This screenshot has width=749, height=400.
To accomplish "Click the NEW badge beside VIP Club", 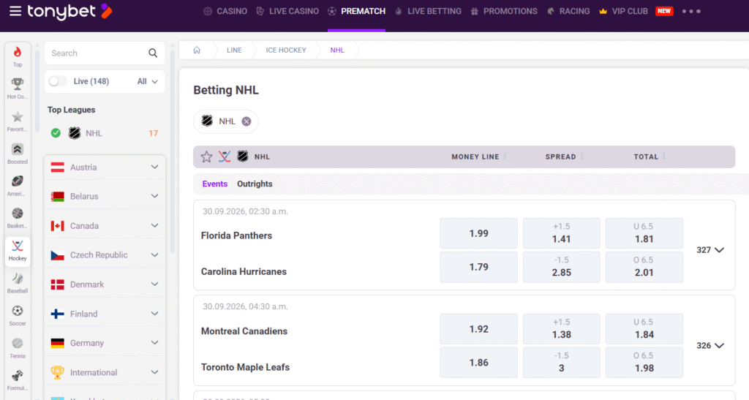I will tap(664, 11).
